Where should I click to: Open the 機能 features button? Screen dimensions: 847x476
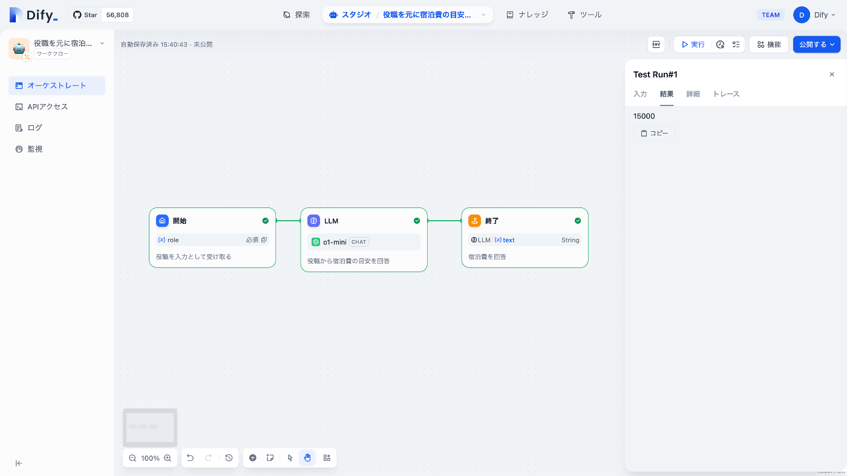pos(769,44)
